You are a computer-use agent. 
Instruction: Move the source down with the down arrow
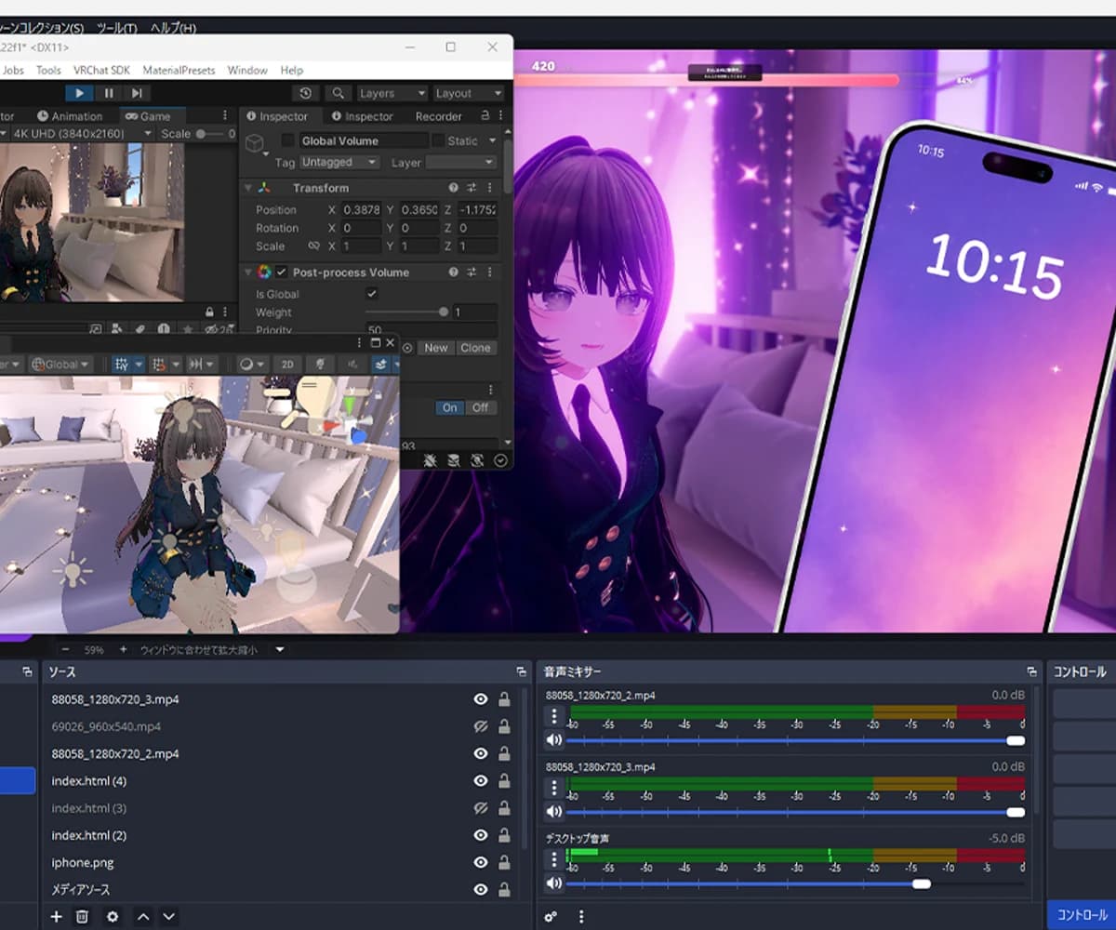(168, 917)
